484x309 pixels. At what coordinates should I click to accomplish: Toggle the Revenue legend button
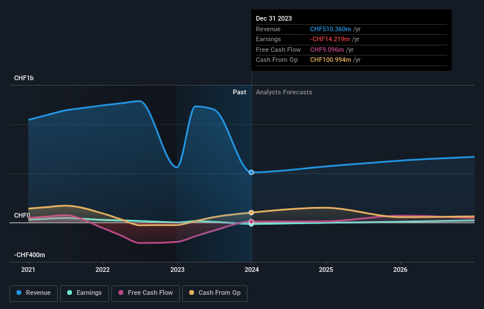34,293
